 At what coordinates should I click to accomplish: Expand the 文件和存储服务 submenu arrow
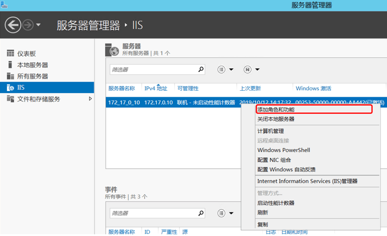click(x=90, y=99)
